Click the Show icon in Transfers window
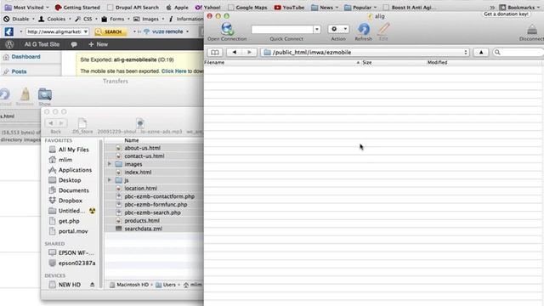This screenshot has height=306, width=544. click(x=45, y=95)
